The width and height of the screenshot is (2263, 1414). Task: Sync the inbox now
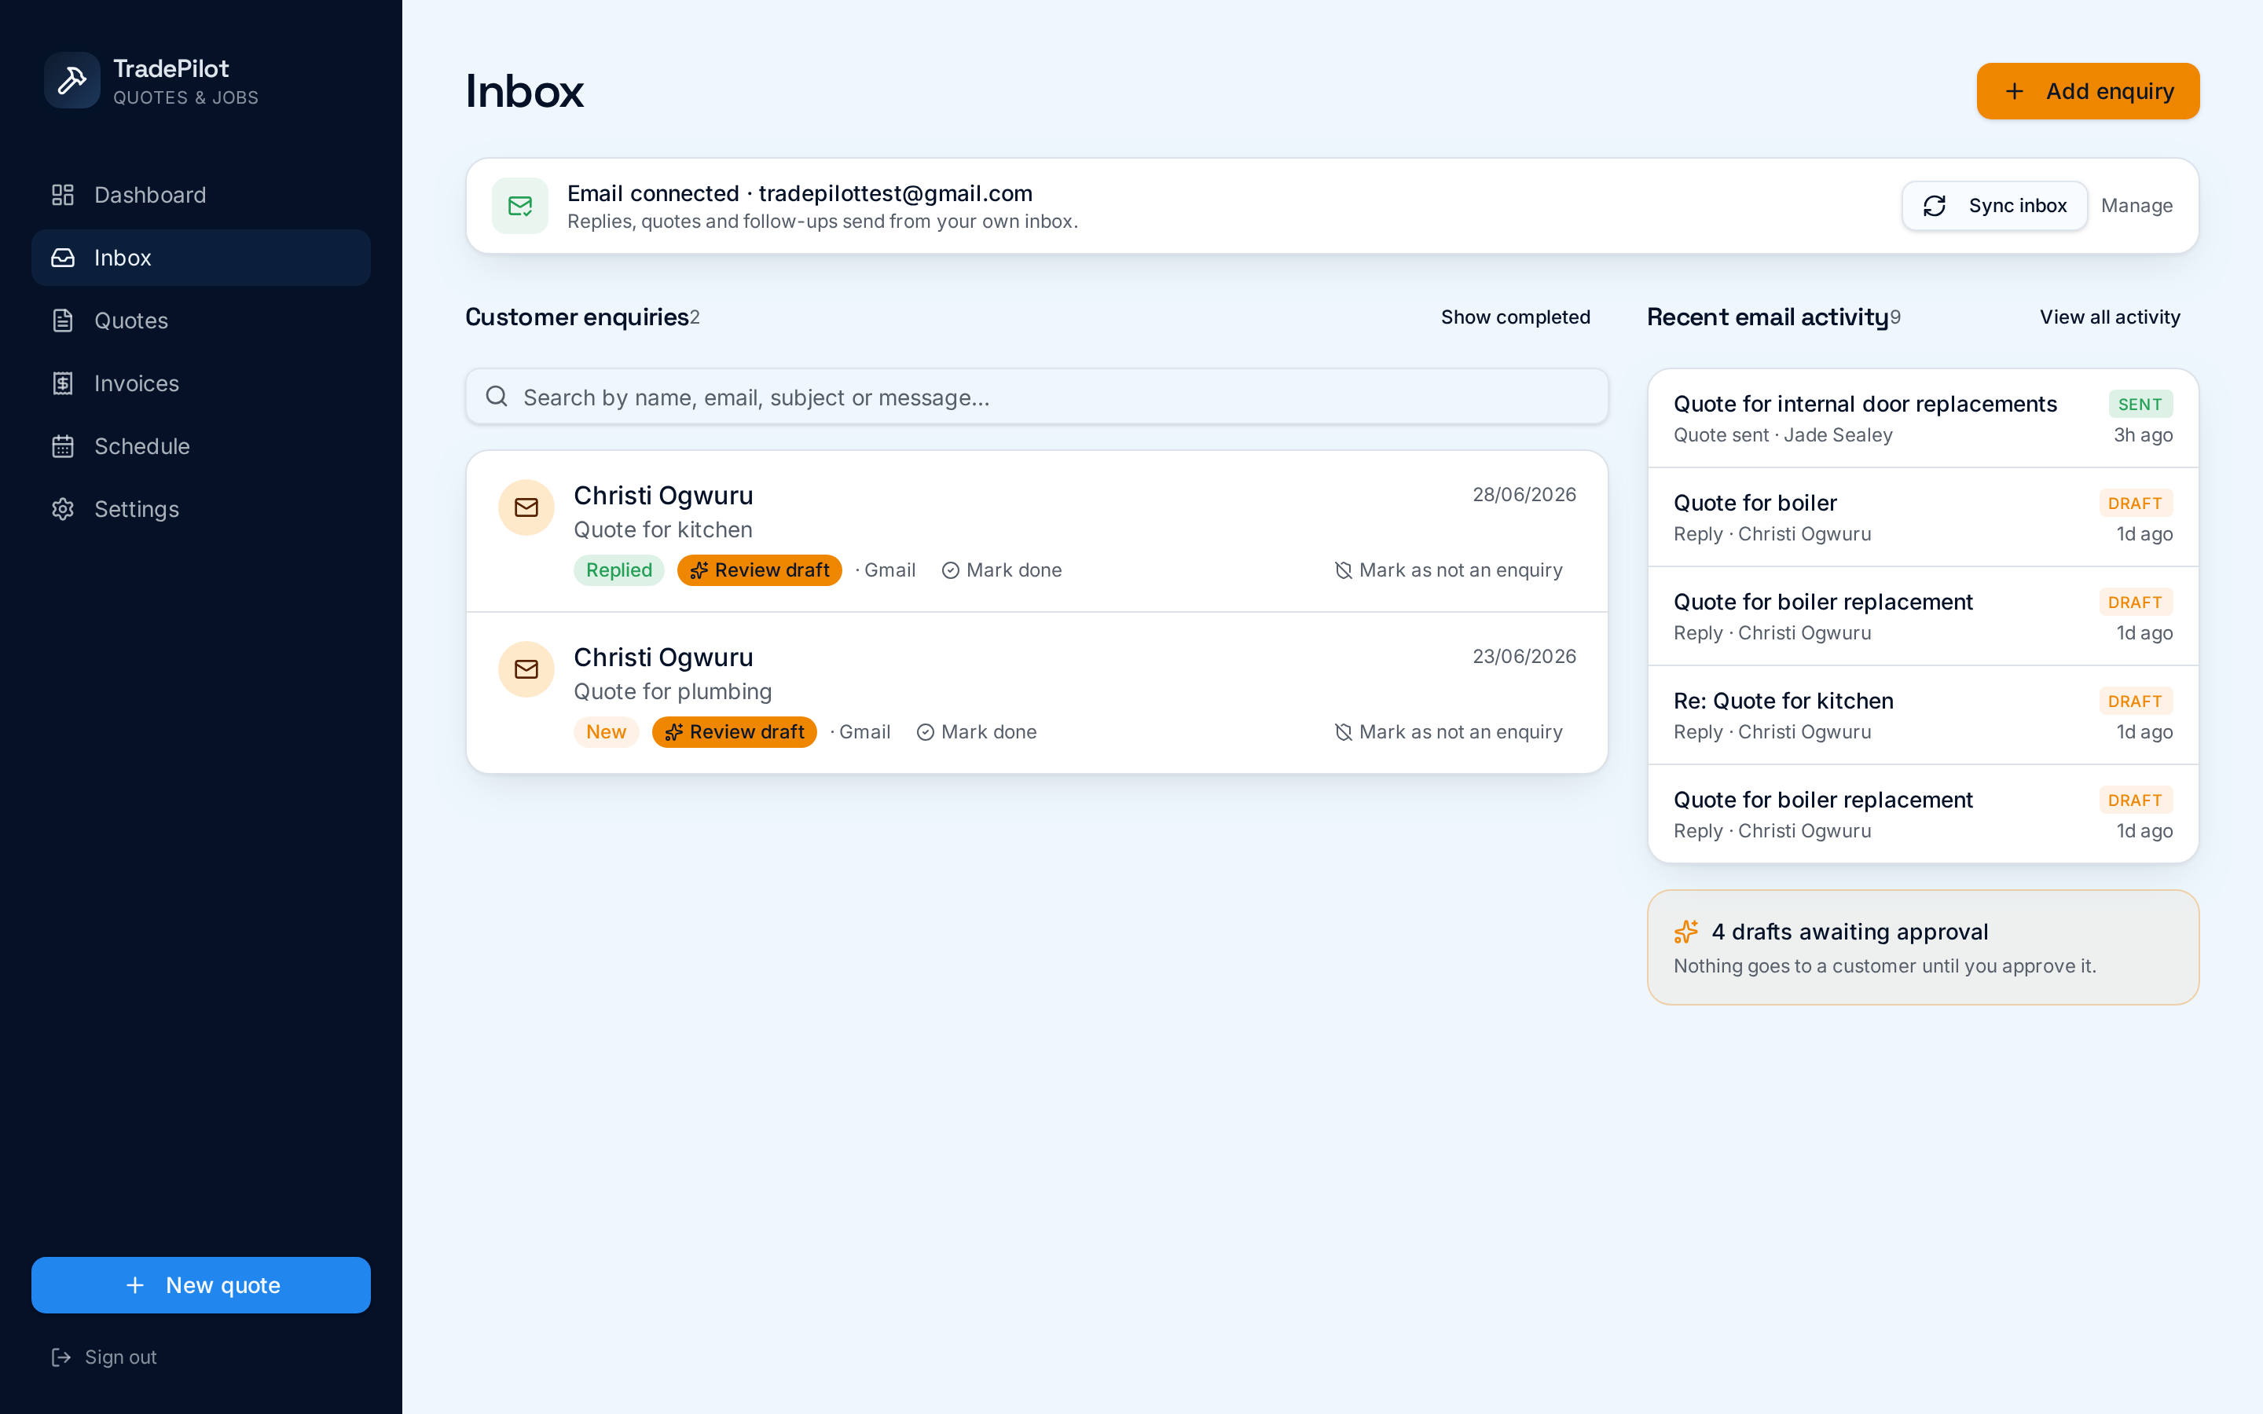[x=1993, y=206]
